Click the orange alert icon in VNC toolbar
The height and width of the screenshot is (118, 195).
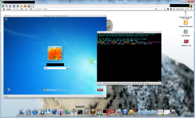[x=25, y=6]
